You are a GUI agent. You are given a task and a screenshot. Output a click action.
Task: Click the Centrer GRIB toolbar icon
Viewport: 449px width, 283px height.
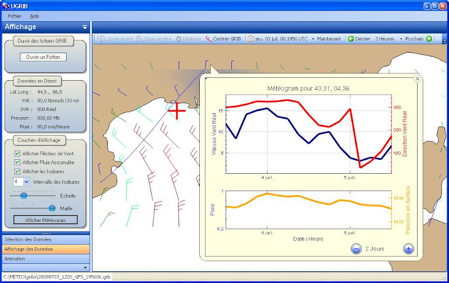pyautogui.click(x=209, y=39)
